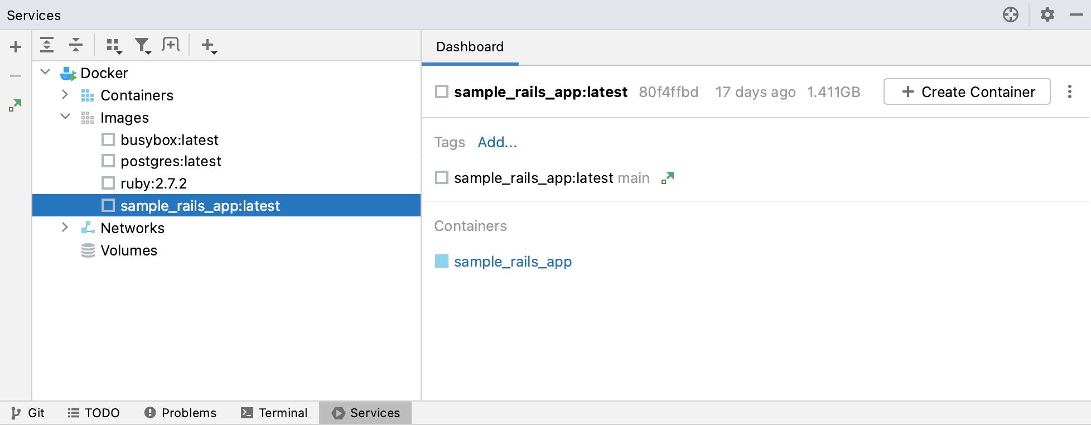Open the Terminal tool window tab
The image size is (1091, 425).
[274, 413]
